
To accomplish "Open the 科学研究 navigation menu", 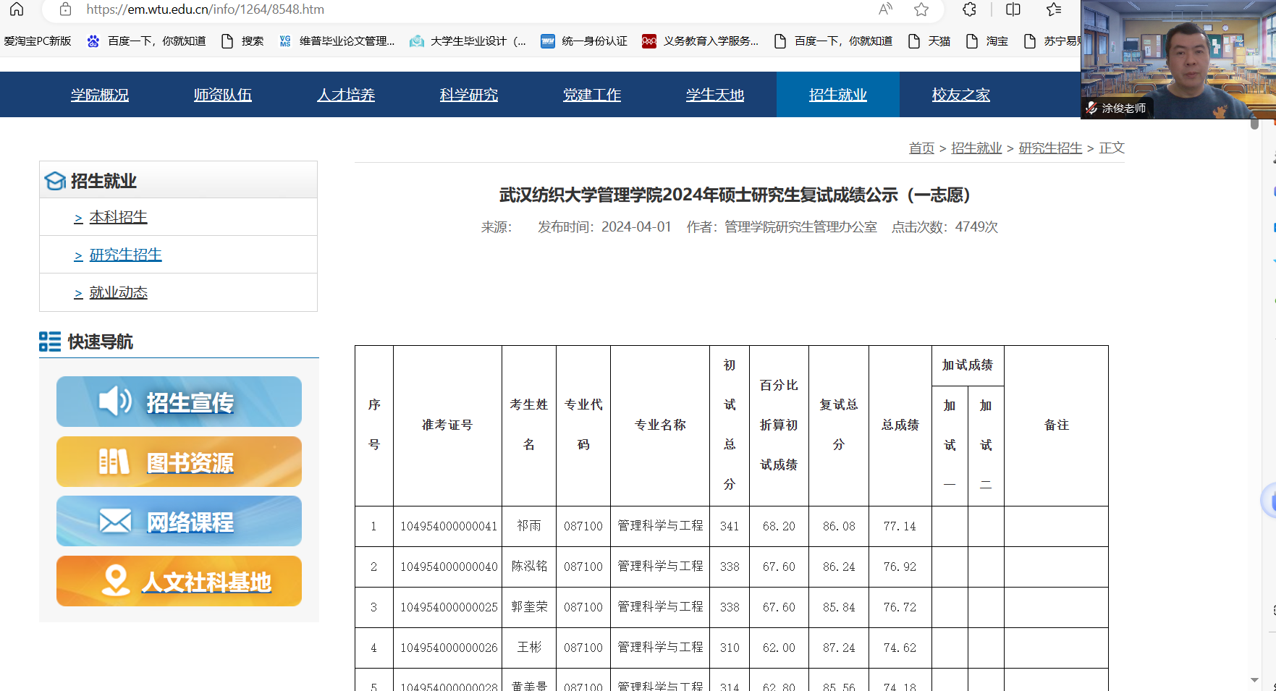I will tap(469, 95).
